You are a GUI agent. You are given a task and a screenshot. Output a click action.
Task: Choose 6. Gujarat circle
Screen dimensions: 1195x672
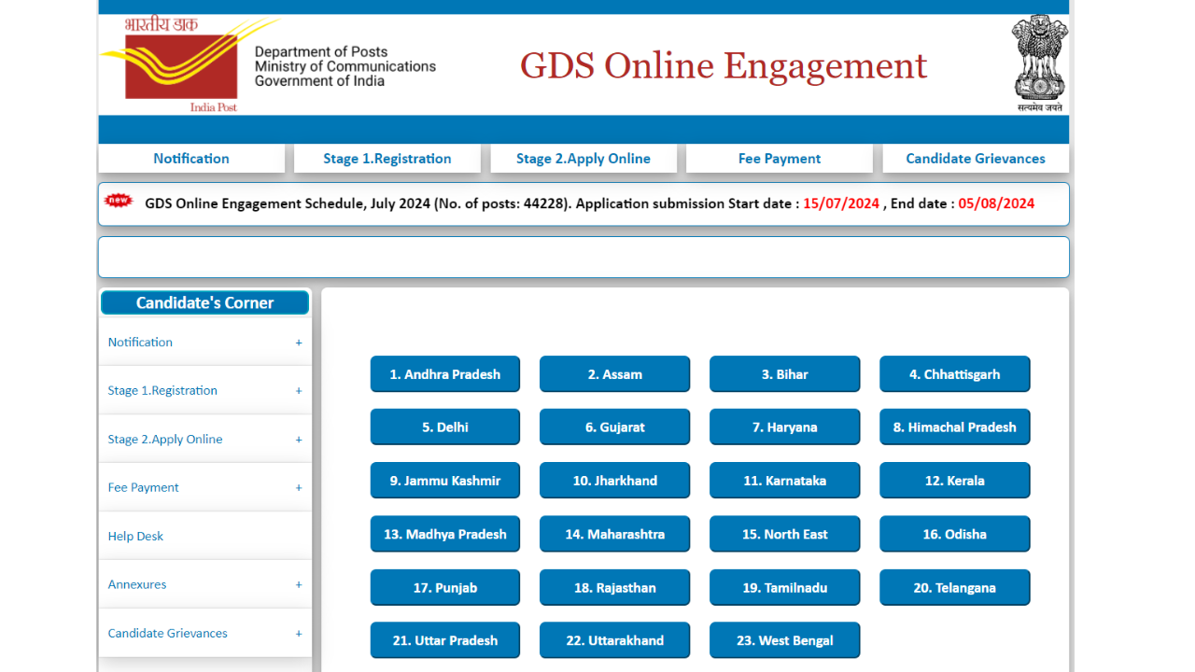(615, 427)
